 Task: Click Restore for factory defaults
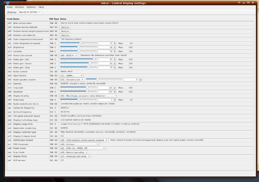(65, 27)
